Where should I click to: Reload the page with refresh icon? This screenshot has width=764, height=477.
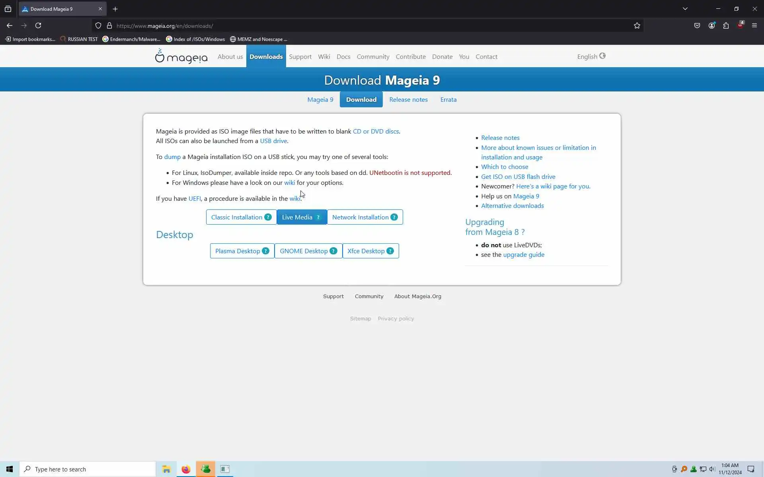[x=38, y=26]
